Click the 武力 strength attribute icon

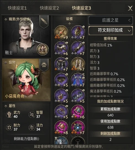click(x=9, y=115)
